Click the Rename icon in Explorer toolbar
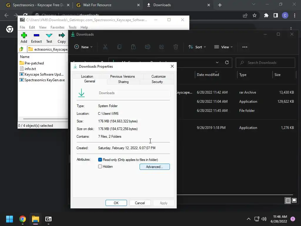This screenshot has height=226, width=301. pyautogui.click(x=148, y=47)
